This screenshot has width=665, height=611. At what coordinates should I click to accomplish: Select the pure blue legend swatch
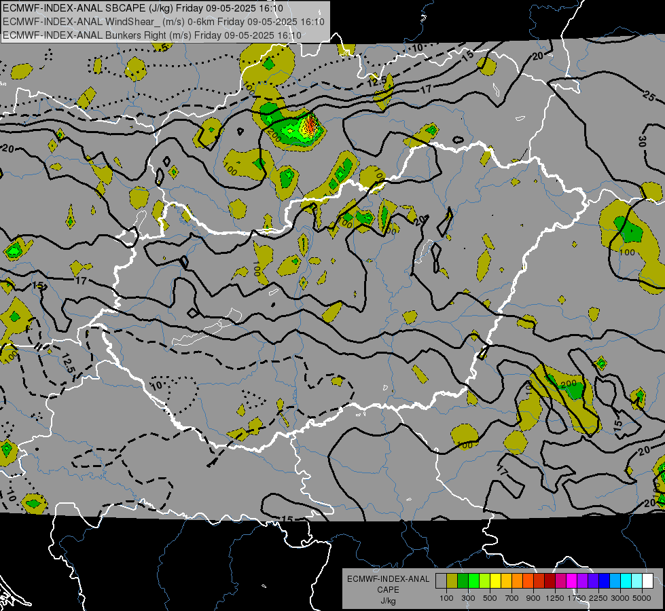point(604,580)
